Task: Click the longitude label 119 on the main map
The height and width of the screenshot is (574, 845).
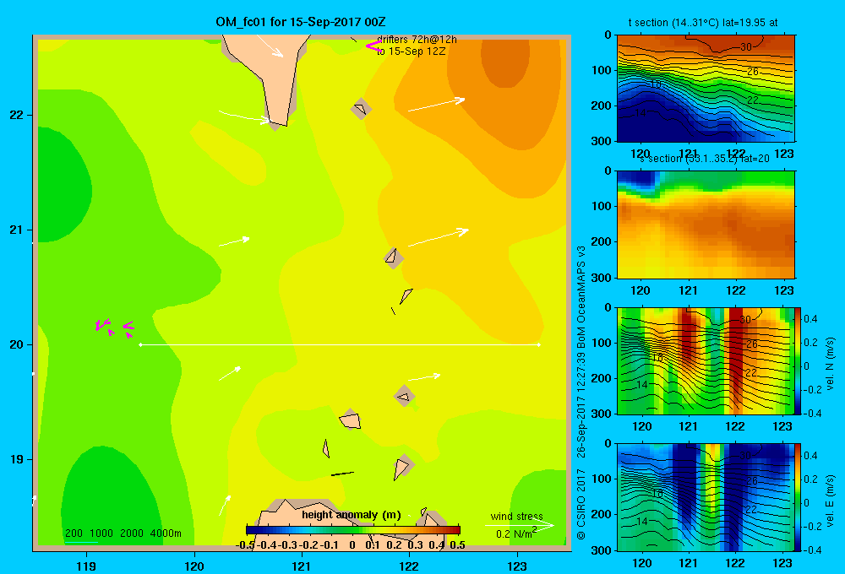Action: click(x=86, y=566)
